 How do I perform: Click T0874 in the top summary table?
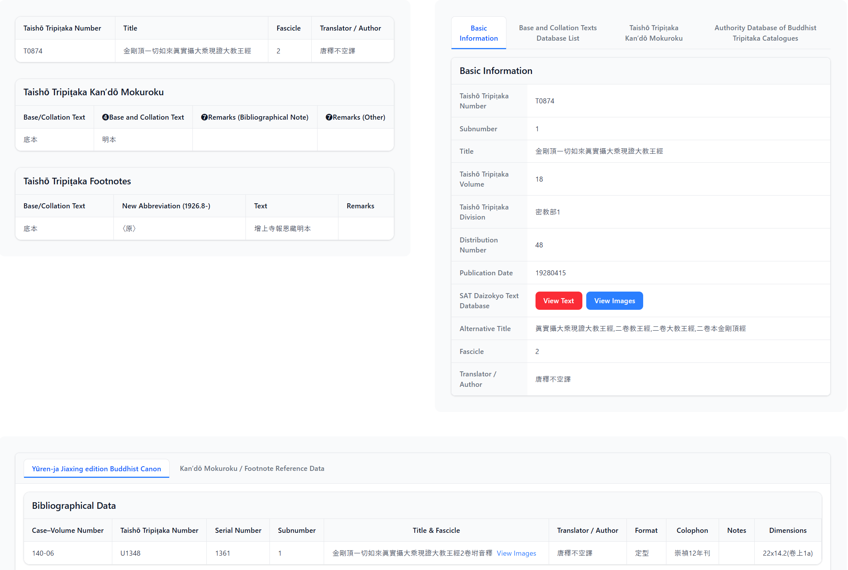click(x=33, y=51)
